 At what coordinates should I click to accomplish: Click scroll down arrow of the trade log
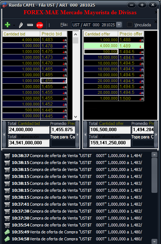click(154, 241)
